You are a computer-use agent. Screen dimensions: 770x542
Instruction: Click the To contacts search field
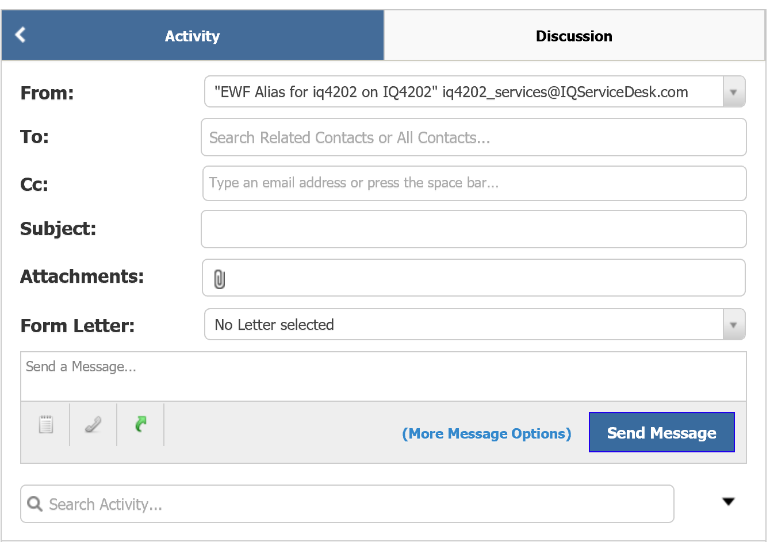[x=474, y=137]
